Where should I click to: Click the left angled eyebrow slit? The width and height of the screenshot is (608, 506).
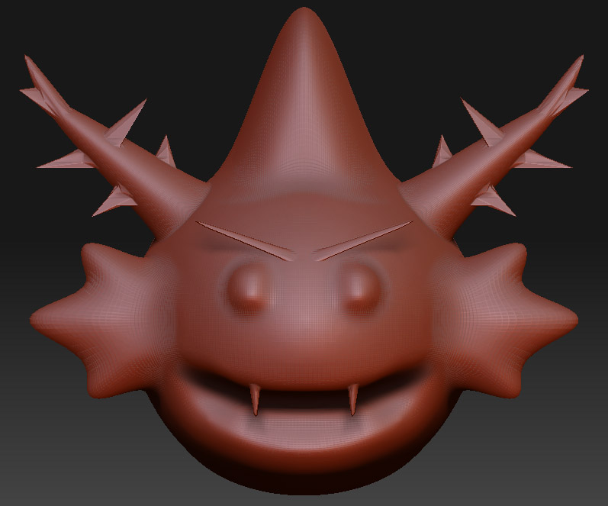244,240
